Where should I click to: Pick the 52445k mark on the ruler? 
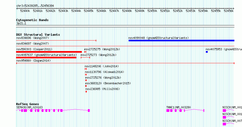click(89, 11)
